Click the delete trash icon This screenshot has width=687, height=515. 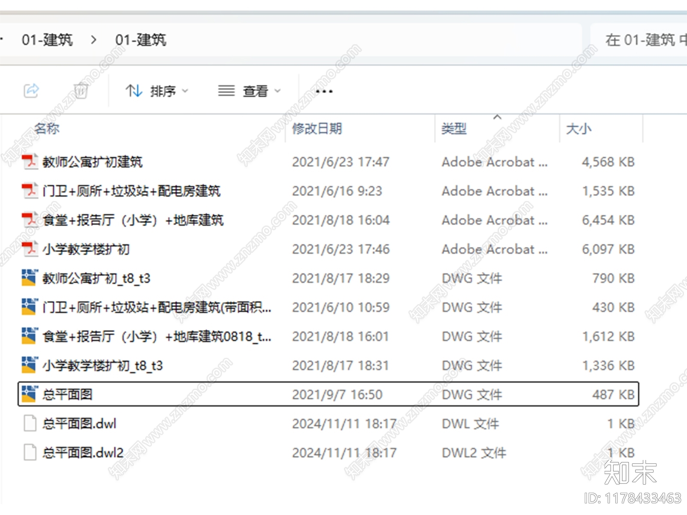(81, 91)
